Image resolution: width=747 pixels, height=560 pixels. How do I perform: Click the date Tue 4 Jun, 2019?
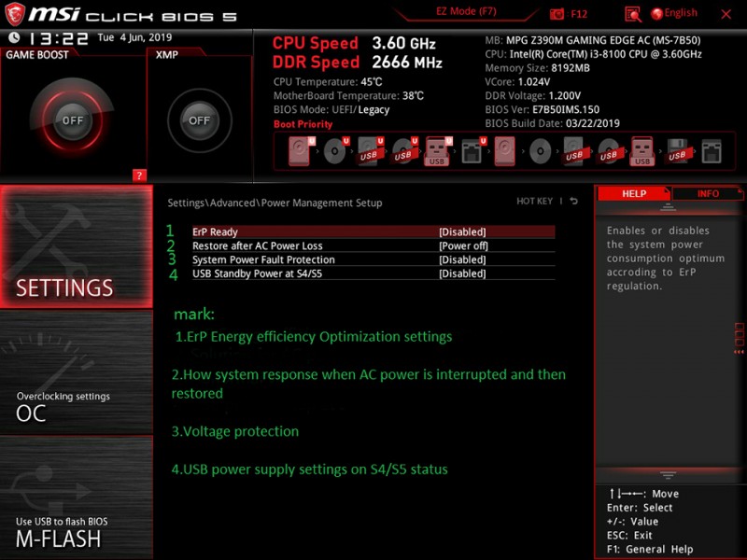(134, 37)
